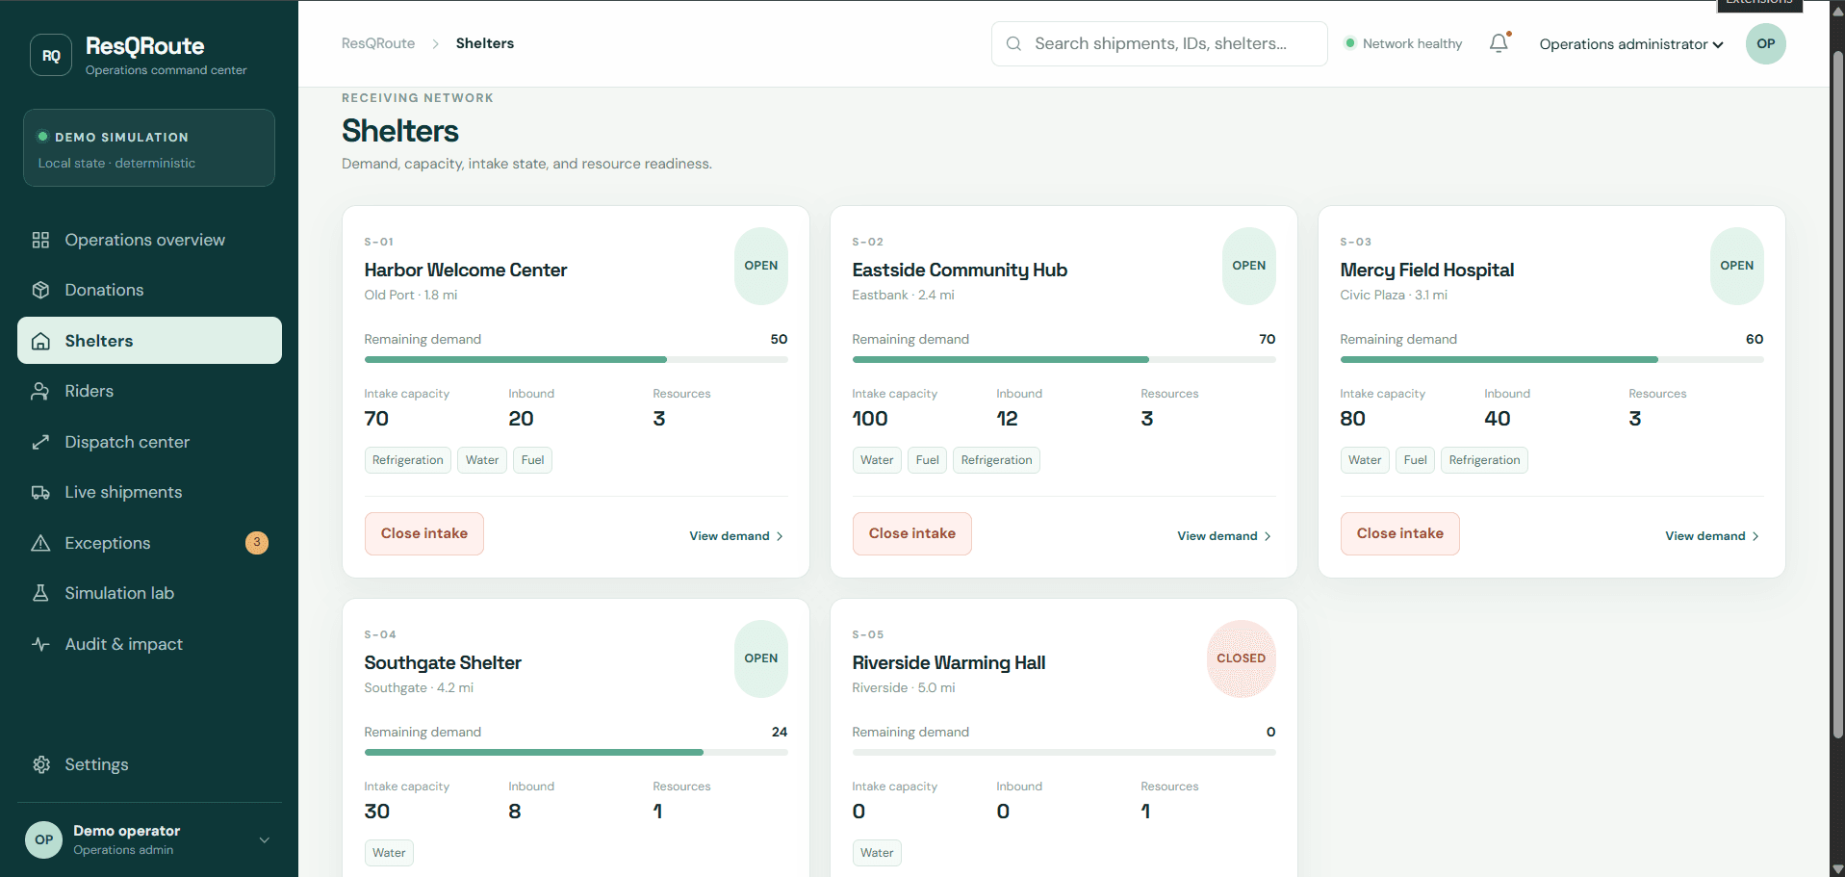Click the CLOSED status badge on Riverside Warming Hall

(1242, 658)
